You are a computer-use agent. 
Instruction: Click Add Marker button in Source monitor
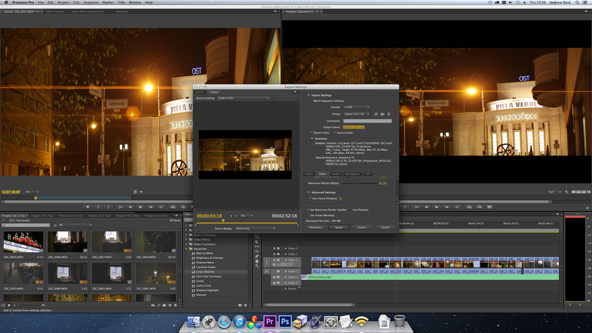[88, 207]
